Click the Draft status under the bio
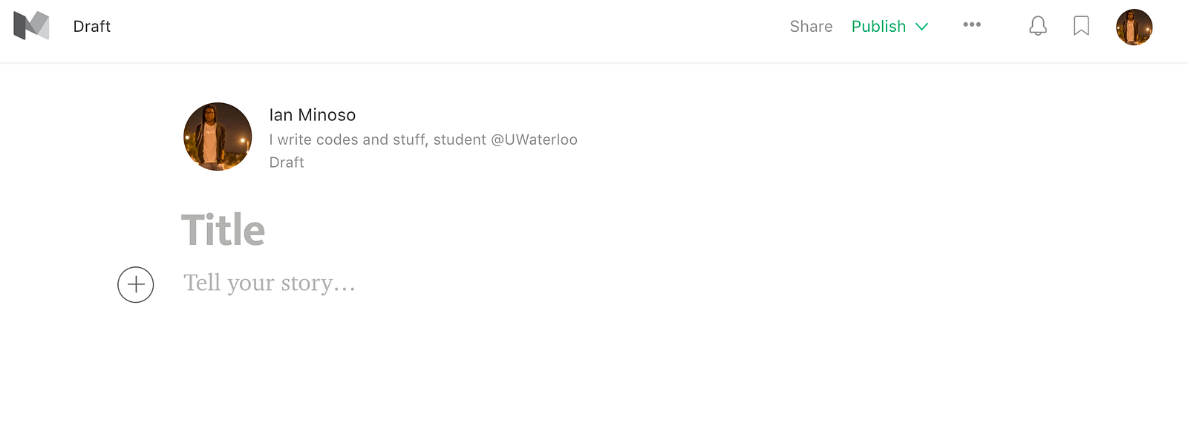This screenshot has height=443, width=1188. 287,163
